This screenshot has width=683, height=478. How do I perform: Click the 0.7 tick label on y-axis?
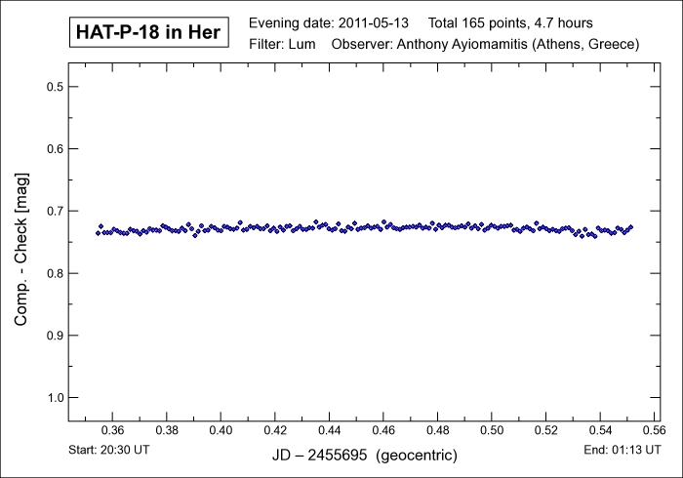55,211
